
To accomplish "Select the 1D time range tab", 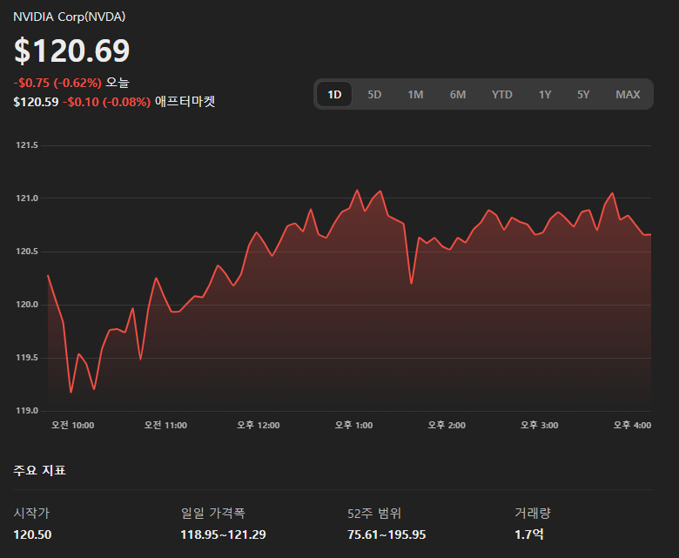I will point(334,94).
